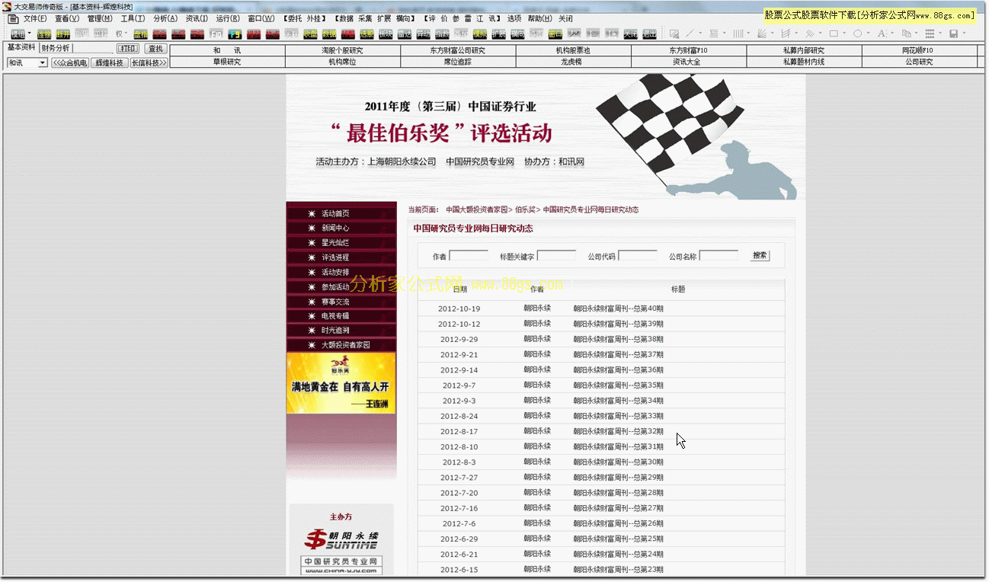Click the save floppy disk icon
The height and width of the screenshot is (582, 989).
[953, 34]
